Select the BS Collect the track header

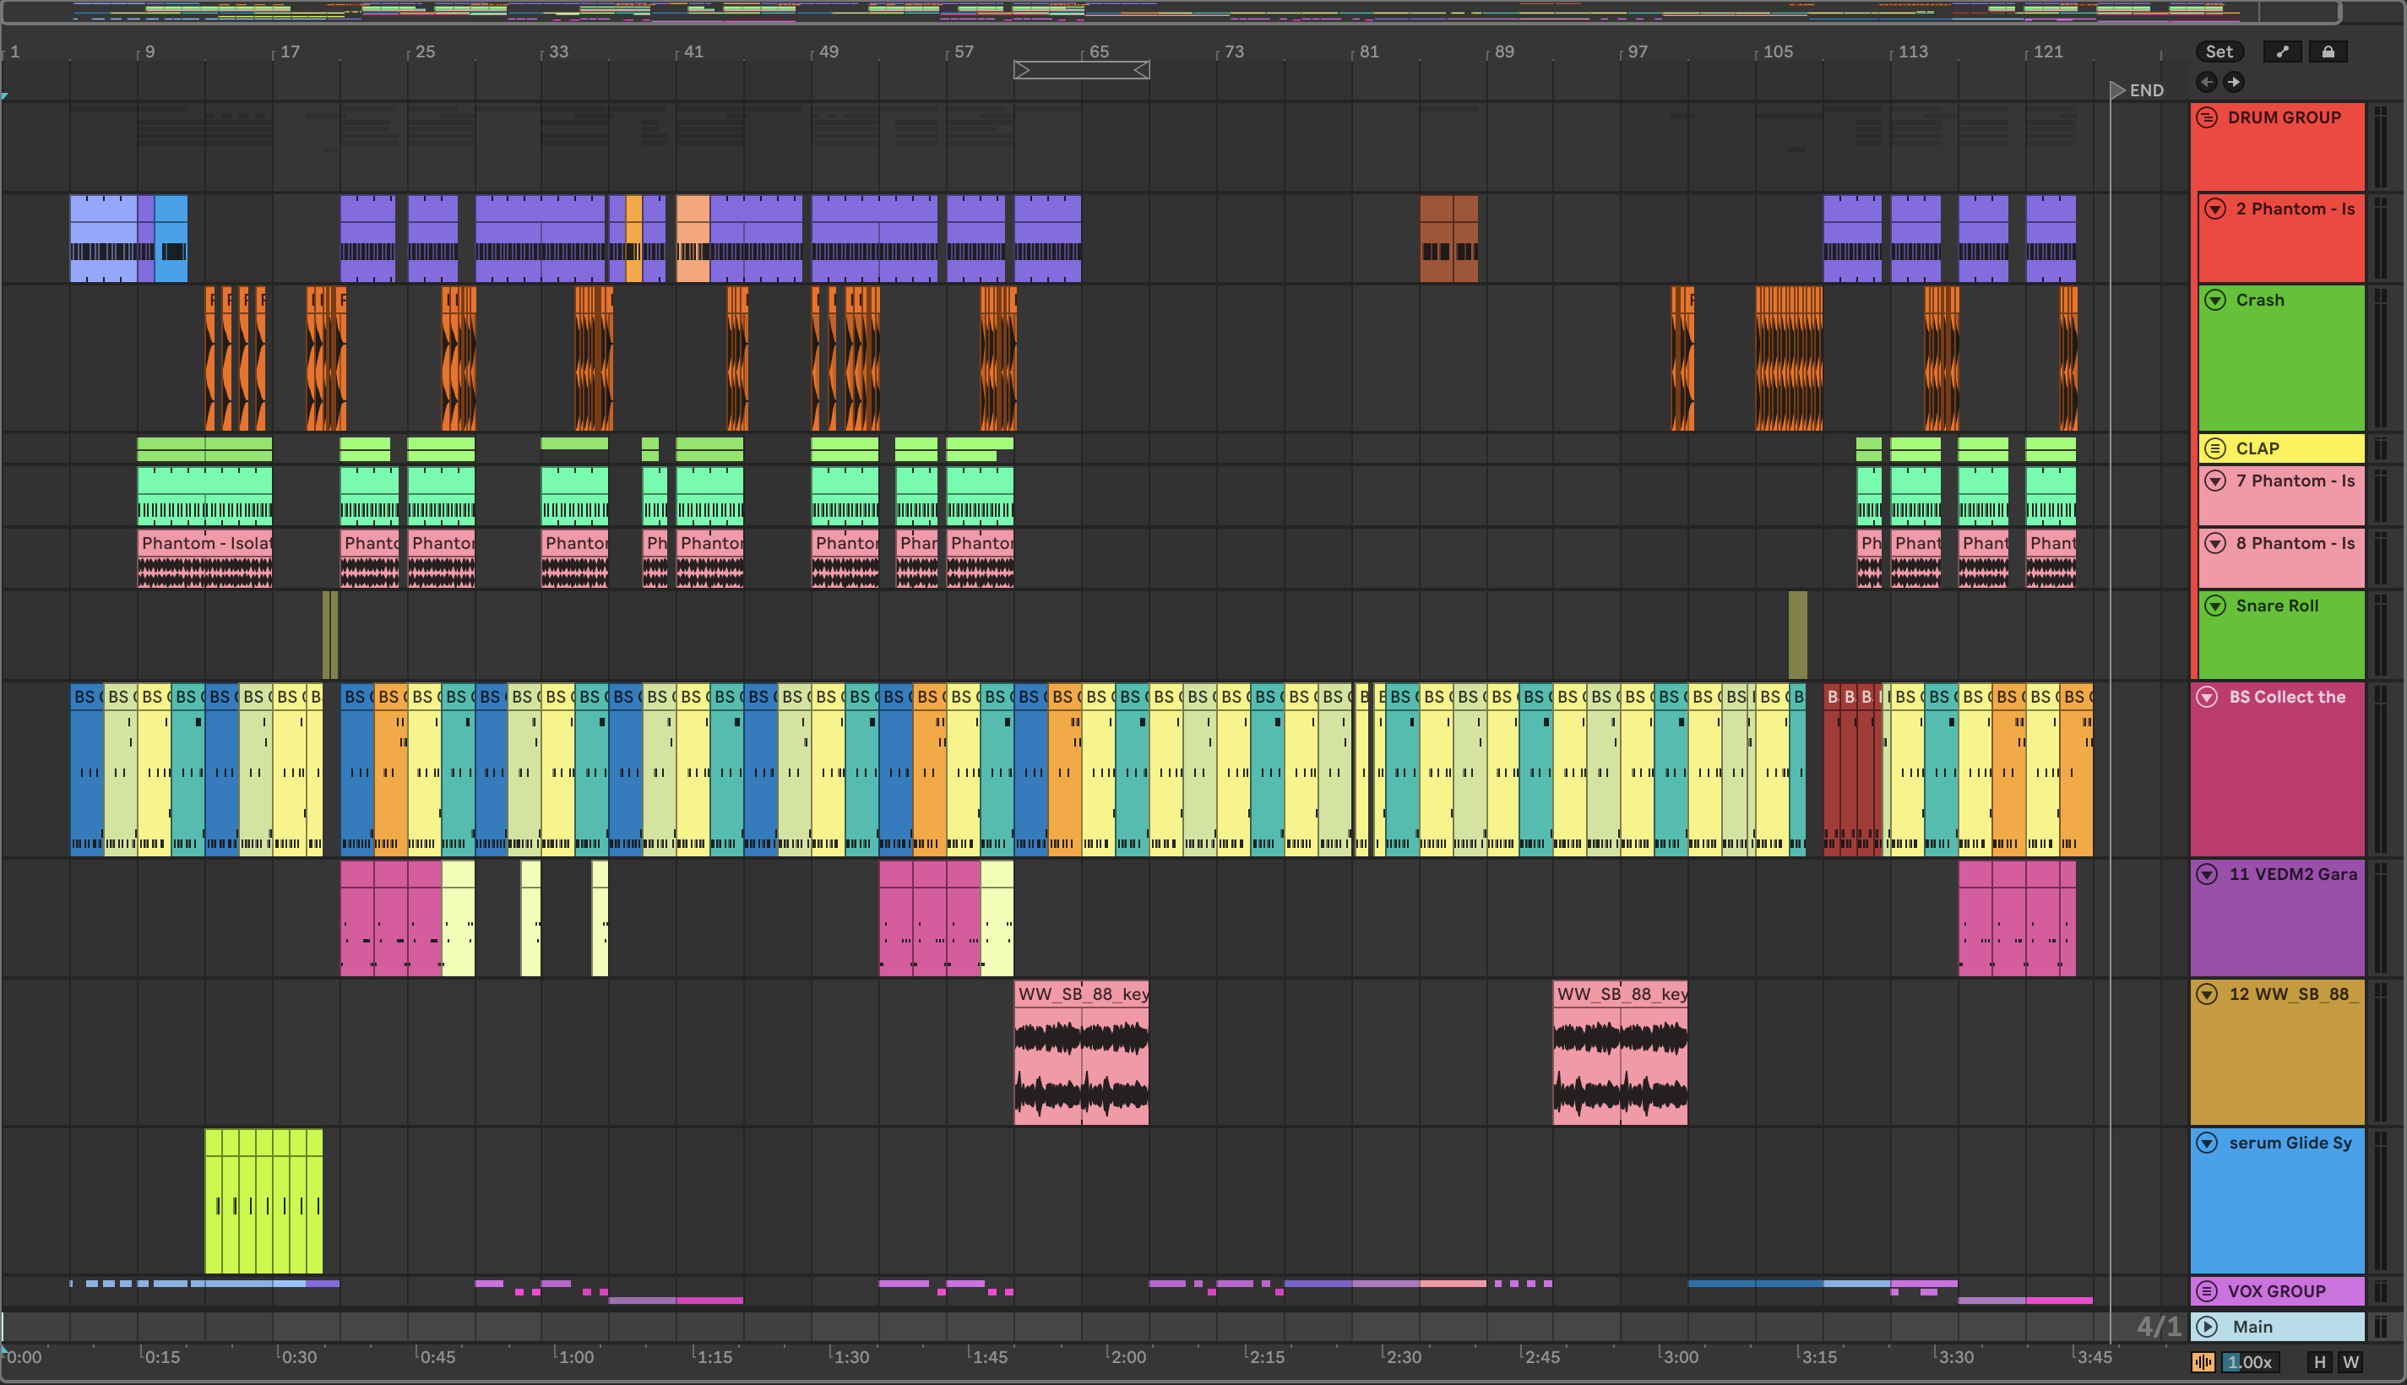[x=2286, y=698]
